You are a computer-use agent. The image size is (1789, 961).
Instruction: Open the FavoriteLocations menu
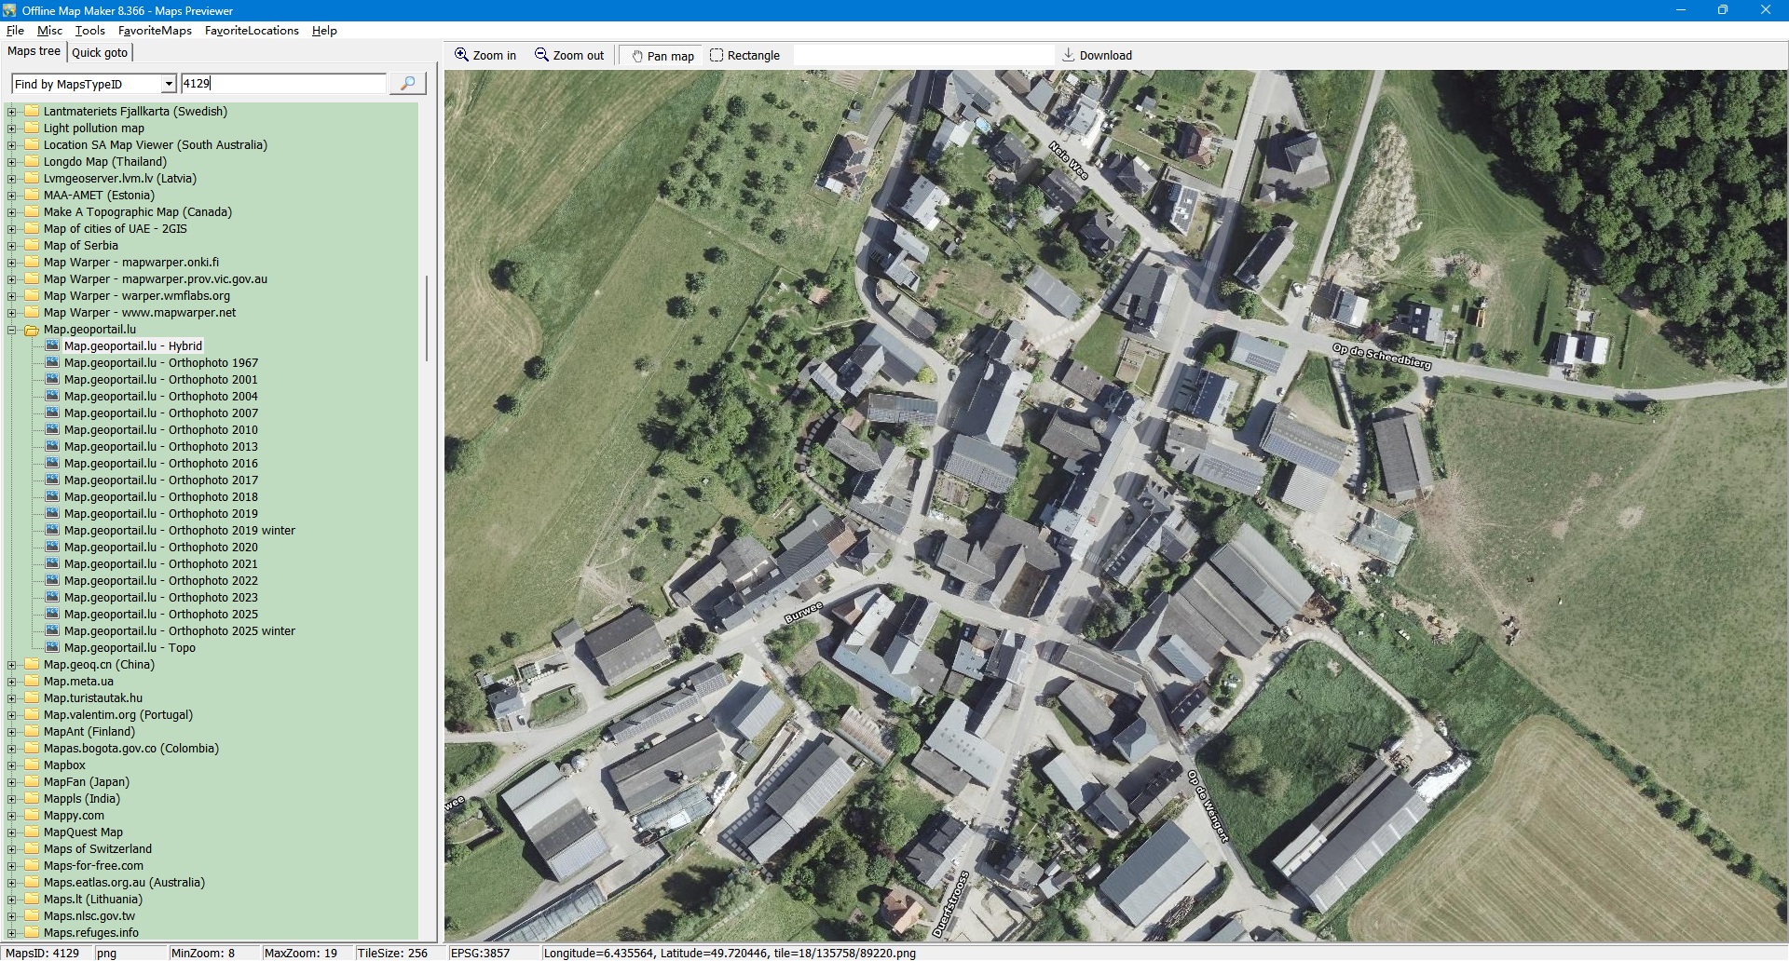[x=252, y=31]
